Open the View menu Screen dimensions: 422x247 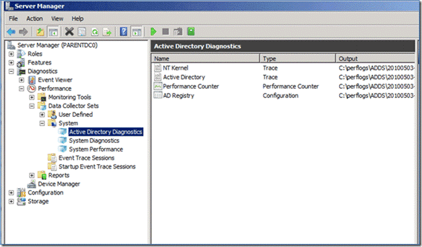point(57,19)
